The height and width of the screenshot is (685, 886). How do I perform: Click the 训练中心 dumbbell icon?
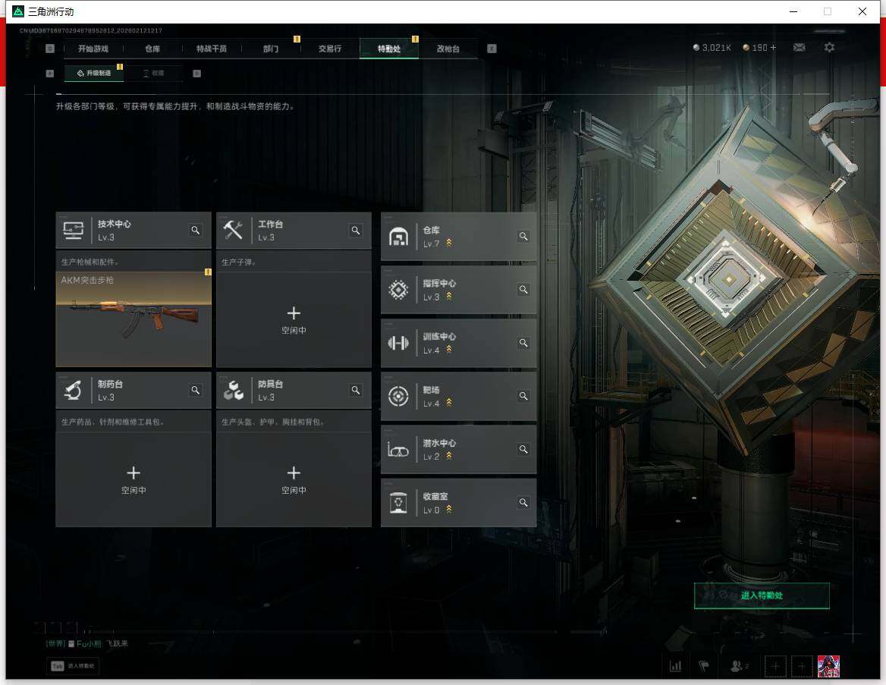(398, 343)
